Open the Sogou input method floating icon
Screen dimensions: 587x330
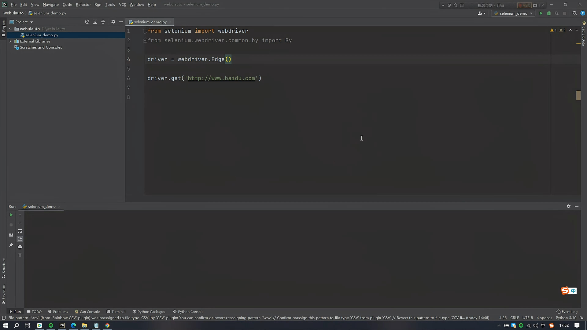pyautogui.click(x=565, y=291)
